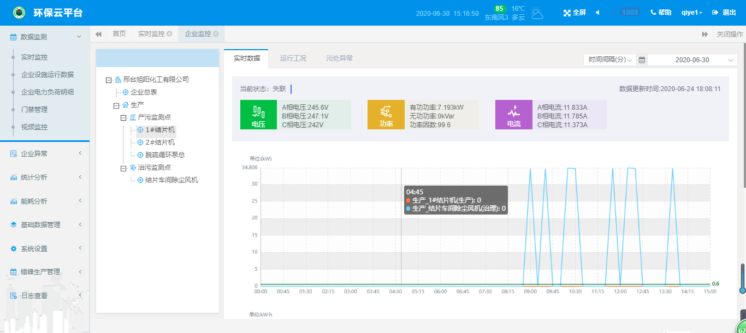
Task: Open the 关闭操作 menu
Action: point(730,34)
